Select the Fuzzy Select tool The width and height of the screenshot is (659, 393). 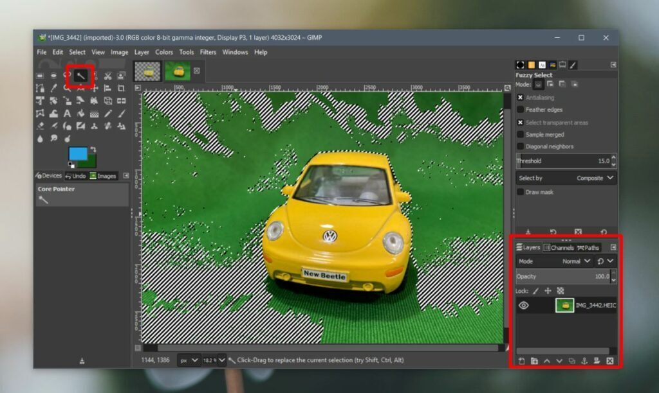(80, 75)
